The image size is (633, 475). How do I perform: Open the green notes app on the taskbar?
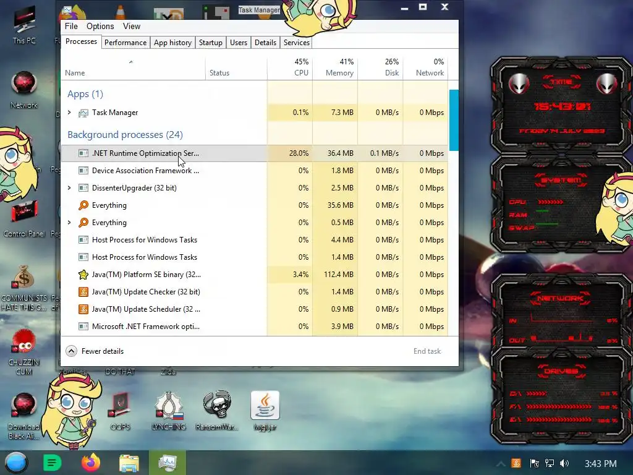(x=52, y=463)
